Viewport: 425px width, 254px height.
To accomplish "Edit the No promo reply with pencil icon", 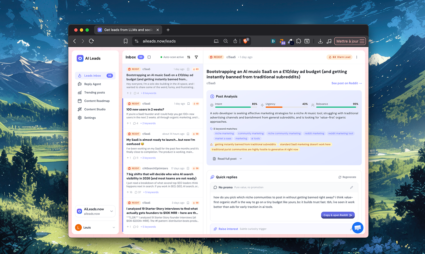I will (351, 187).
